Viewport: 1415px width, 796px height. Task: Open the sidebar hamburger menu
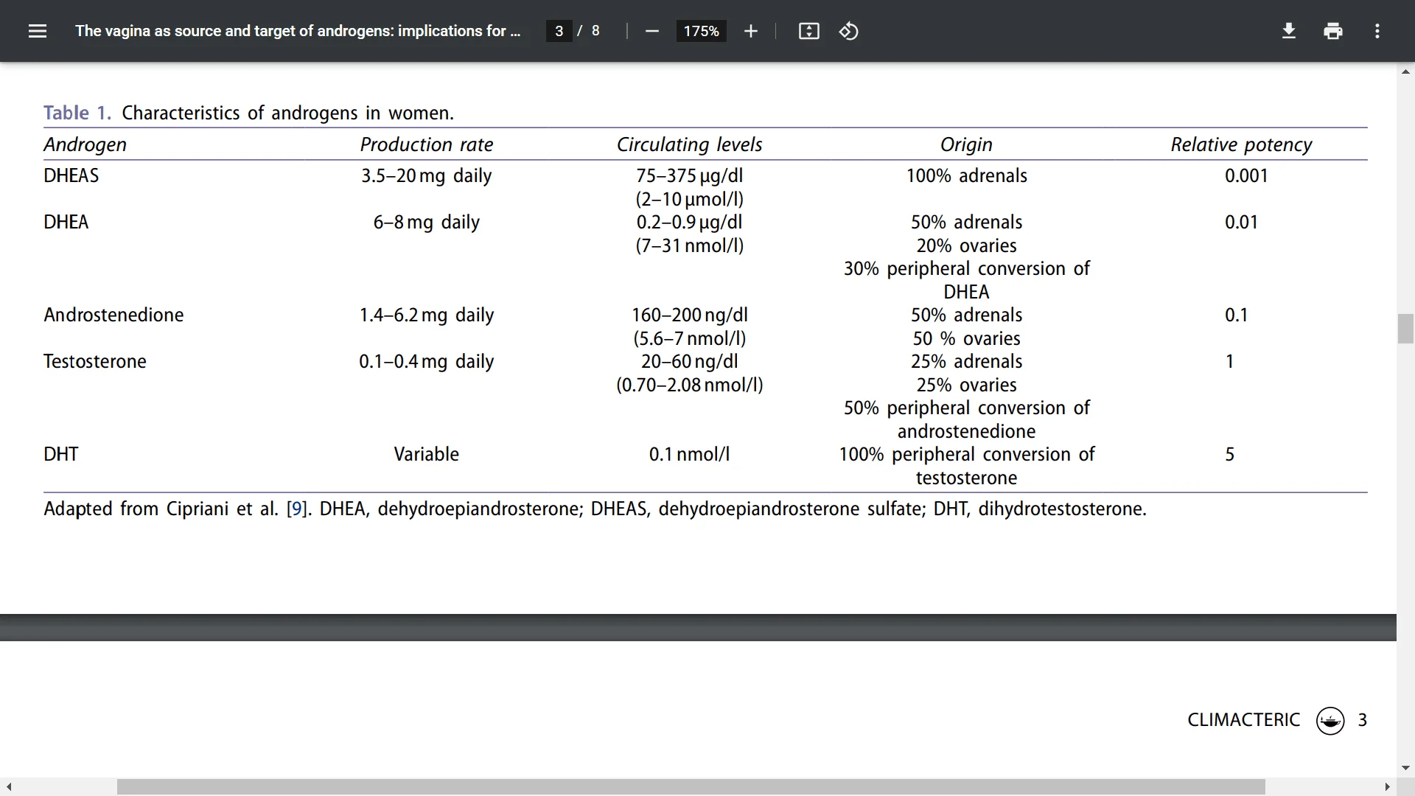[38, 31]
